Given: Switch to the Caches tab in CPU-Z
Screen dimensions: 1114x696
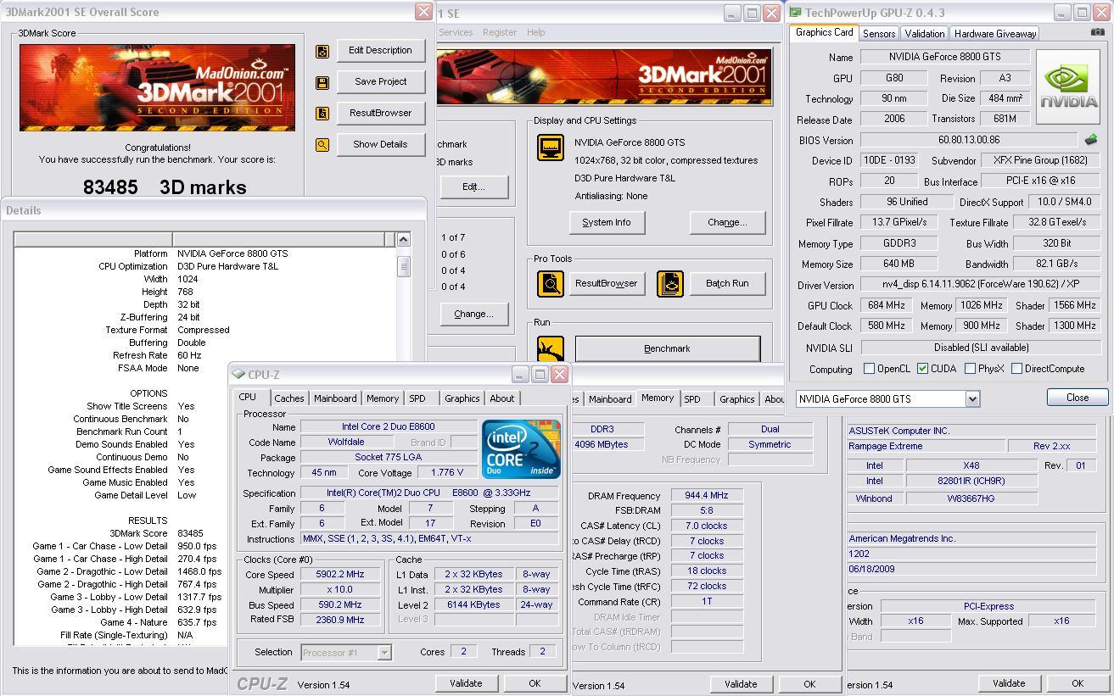Looking at the screenshot, I should pos(288,398).
